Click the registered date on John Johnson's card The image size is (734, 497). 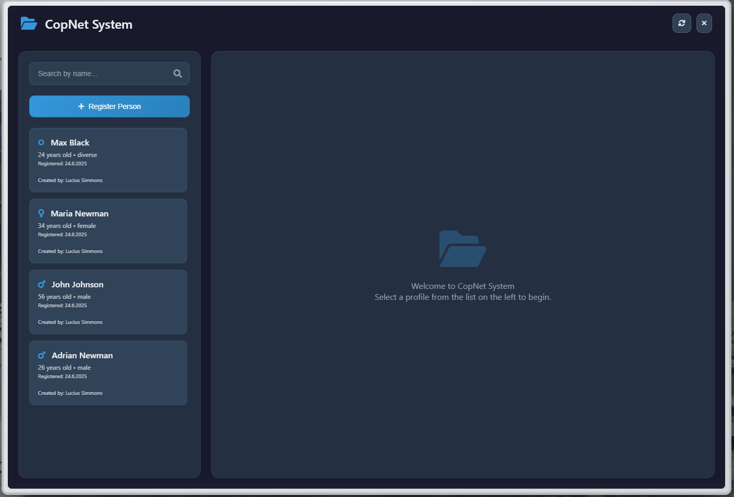[x=63, y=306]
